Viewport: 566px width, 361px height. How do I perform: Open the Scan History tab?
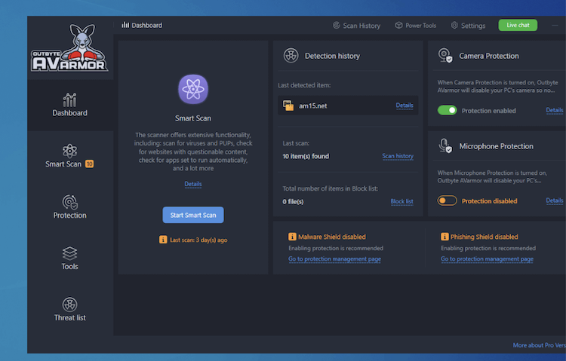[x=356, y=26]
